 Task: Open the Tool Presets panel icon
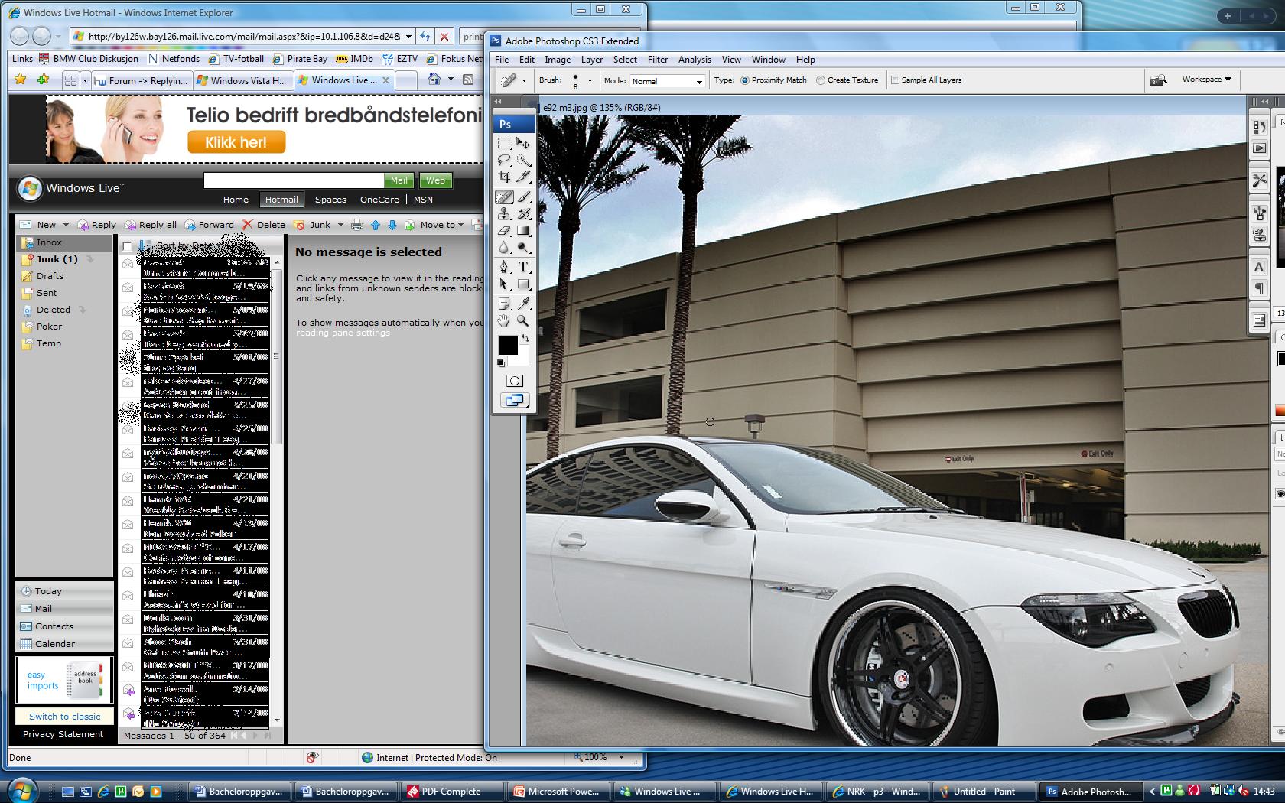coord(1259,180)
